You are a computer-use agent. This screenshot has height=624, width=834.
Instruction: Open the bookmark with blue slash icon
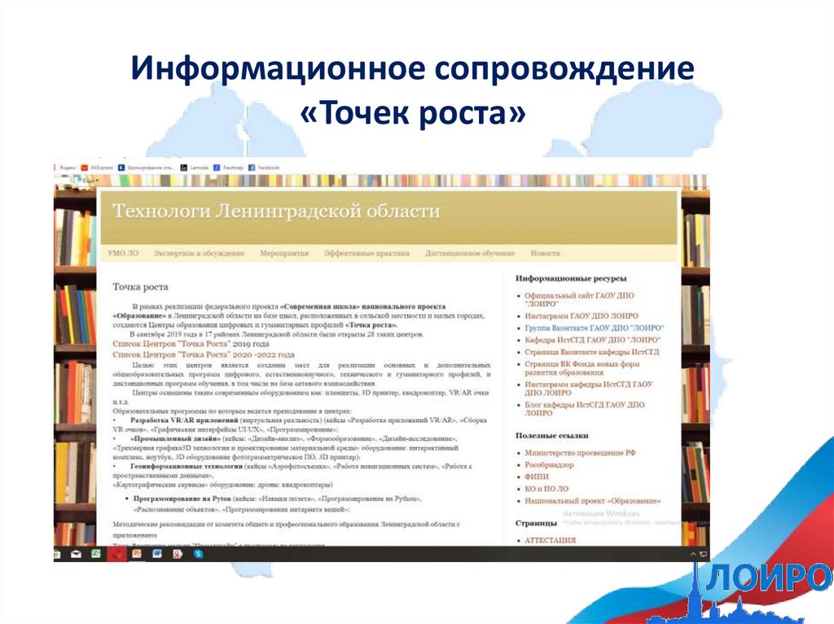point(228,168)
